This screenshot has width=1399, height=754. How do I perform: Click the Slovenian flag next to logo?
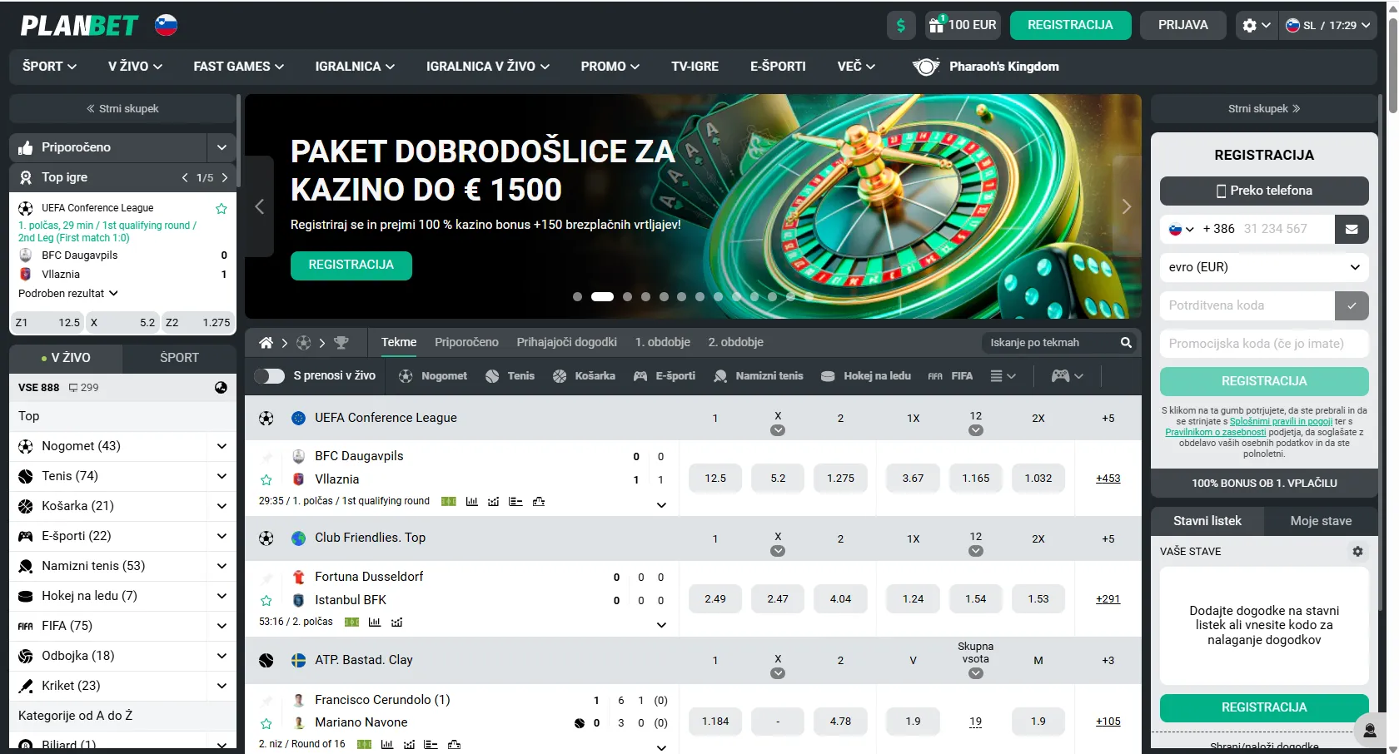coord(167,25)
